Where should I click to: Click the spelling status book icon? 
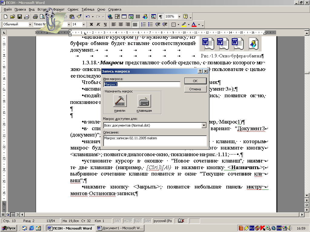pos(181,221)
